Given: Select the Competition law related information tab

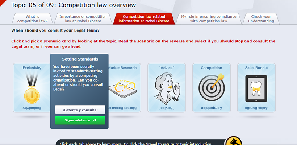Looking at the screenshot, I should (x=144, y=19).
